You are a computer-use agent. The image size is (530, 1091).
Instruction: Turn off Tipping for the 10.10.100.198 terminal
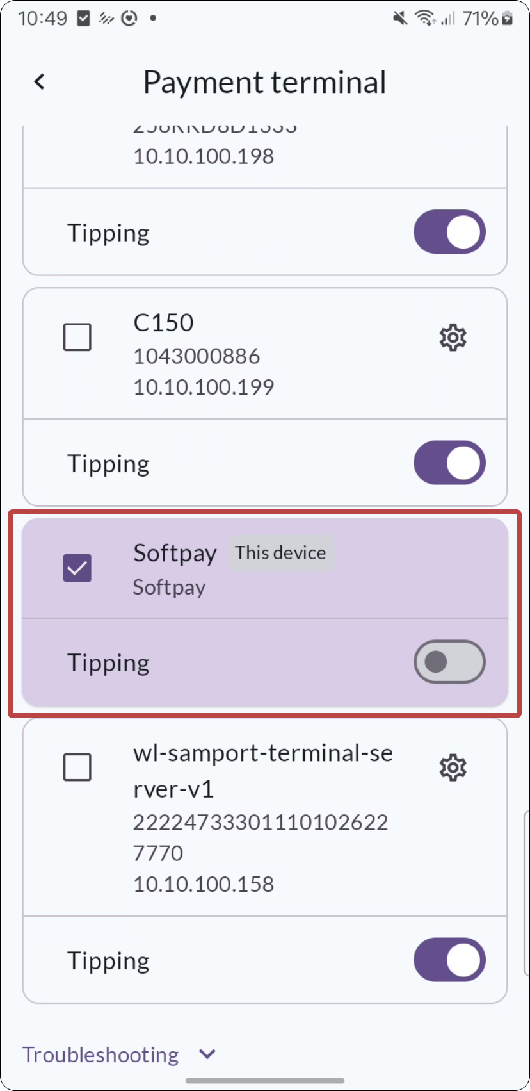(449, 232)
